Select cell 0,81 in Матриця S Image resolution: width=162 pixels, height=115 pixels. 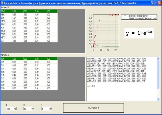coord(6,62)
